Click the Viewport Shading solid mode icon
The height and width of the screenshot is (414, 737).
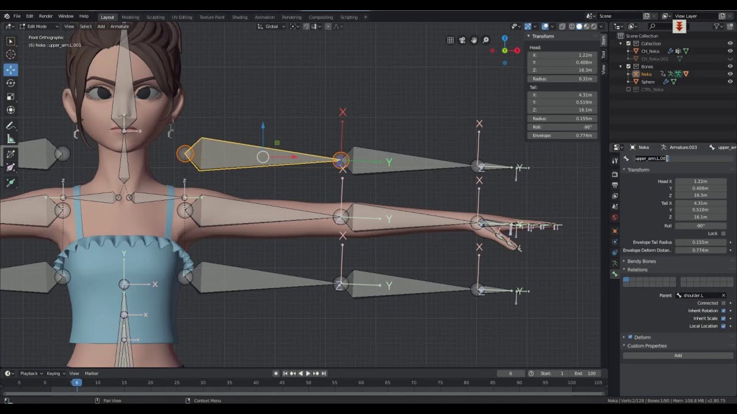click(x=578, y=26)
